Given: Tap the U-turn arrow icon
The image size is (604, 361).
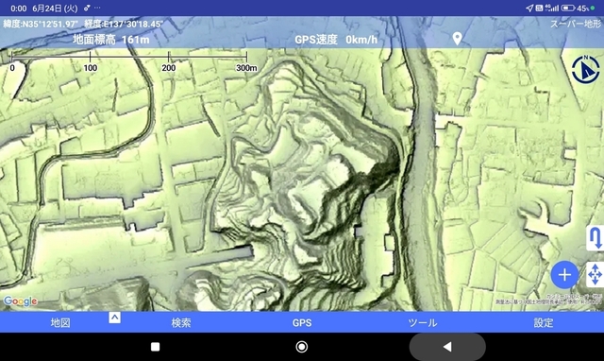Looking at the screenshot, I should pos(596,237).
